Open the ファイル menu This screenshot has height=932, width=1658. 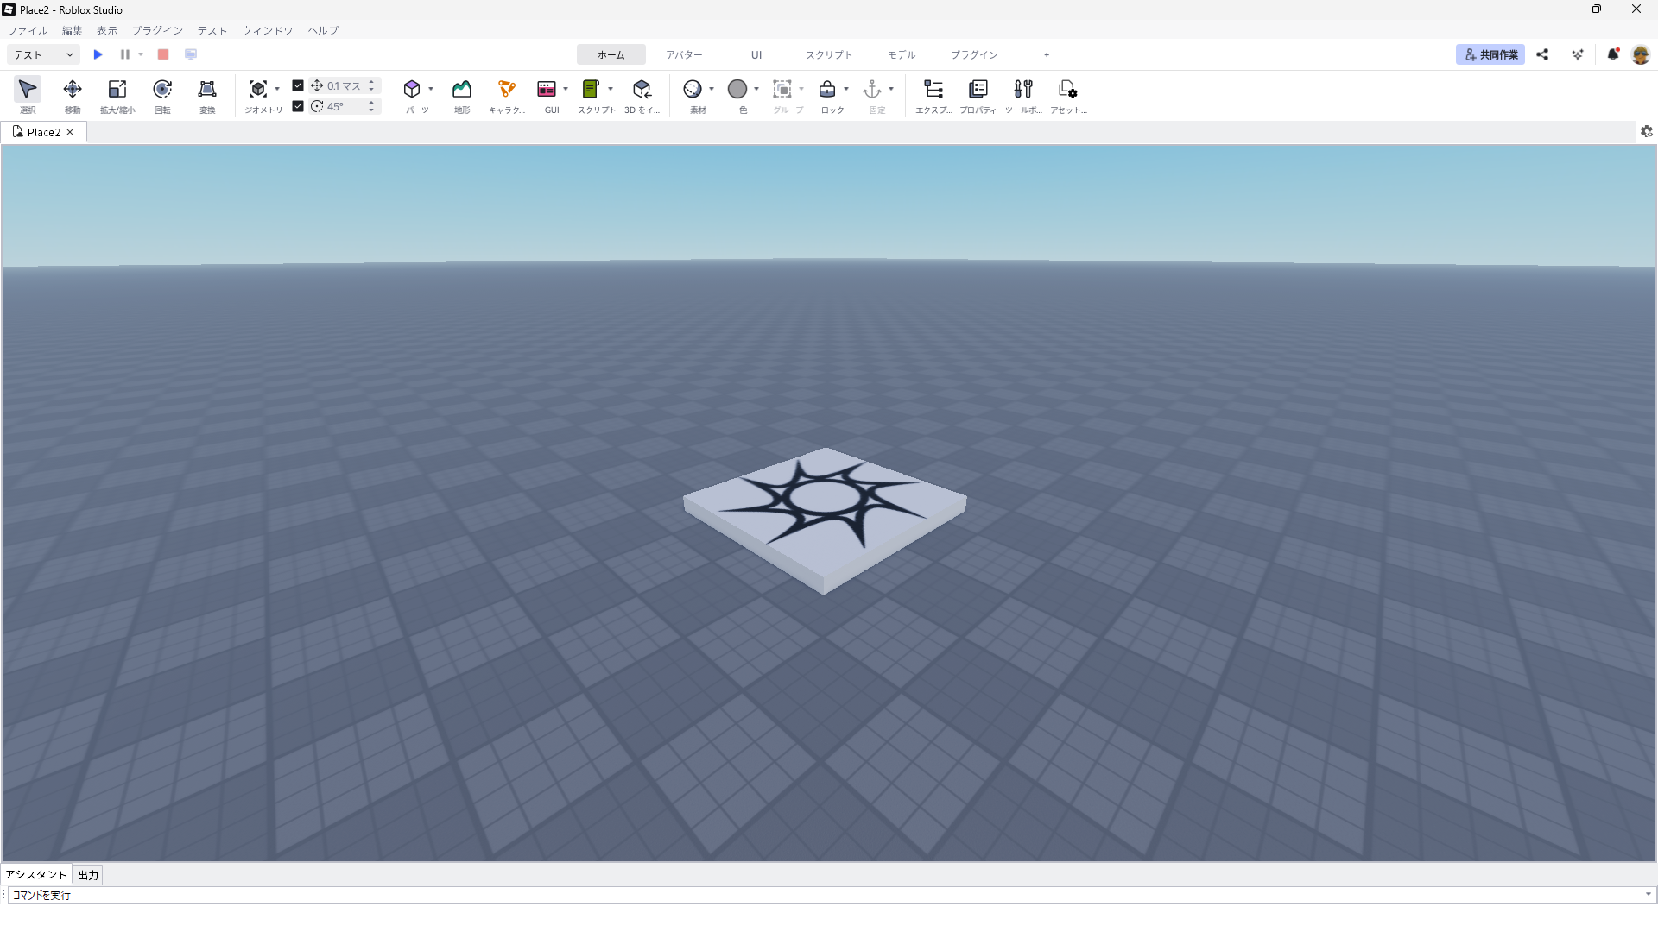(x=28, y=30)
